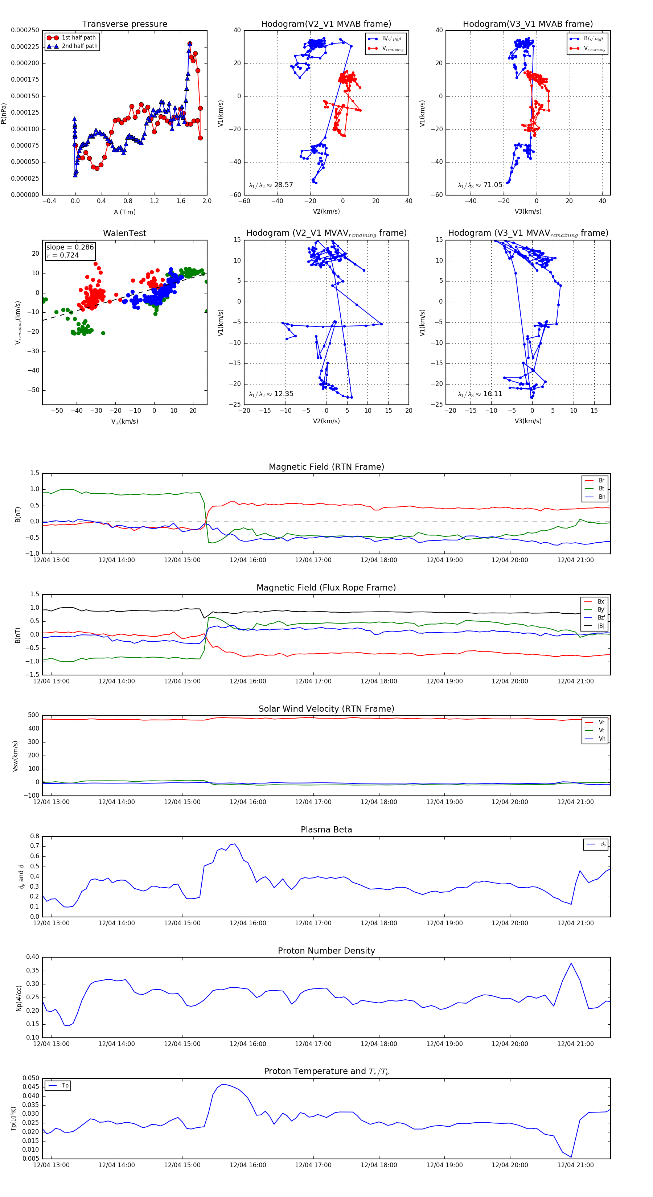Screen dimensions: 653x1197
Task: Click tick label '0.050' on temperature axis
Action: (31, 1078)
